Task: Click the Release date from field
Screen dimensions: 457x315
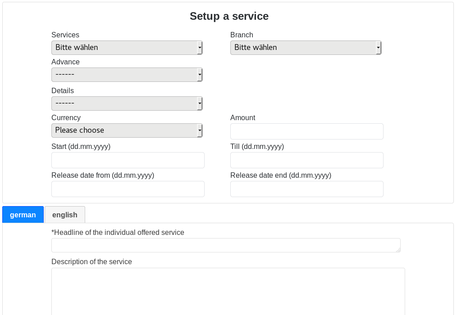Action: point(128,189)
